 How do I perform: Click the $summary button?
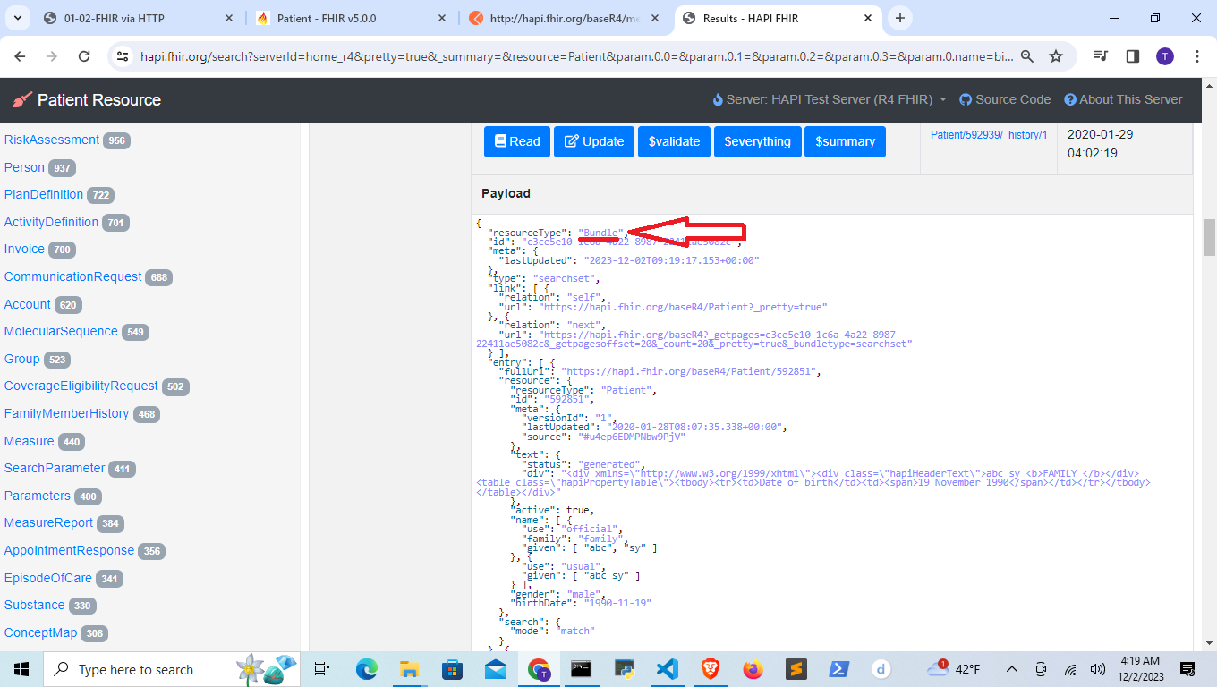(845, 141)
